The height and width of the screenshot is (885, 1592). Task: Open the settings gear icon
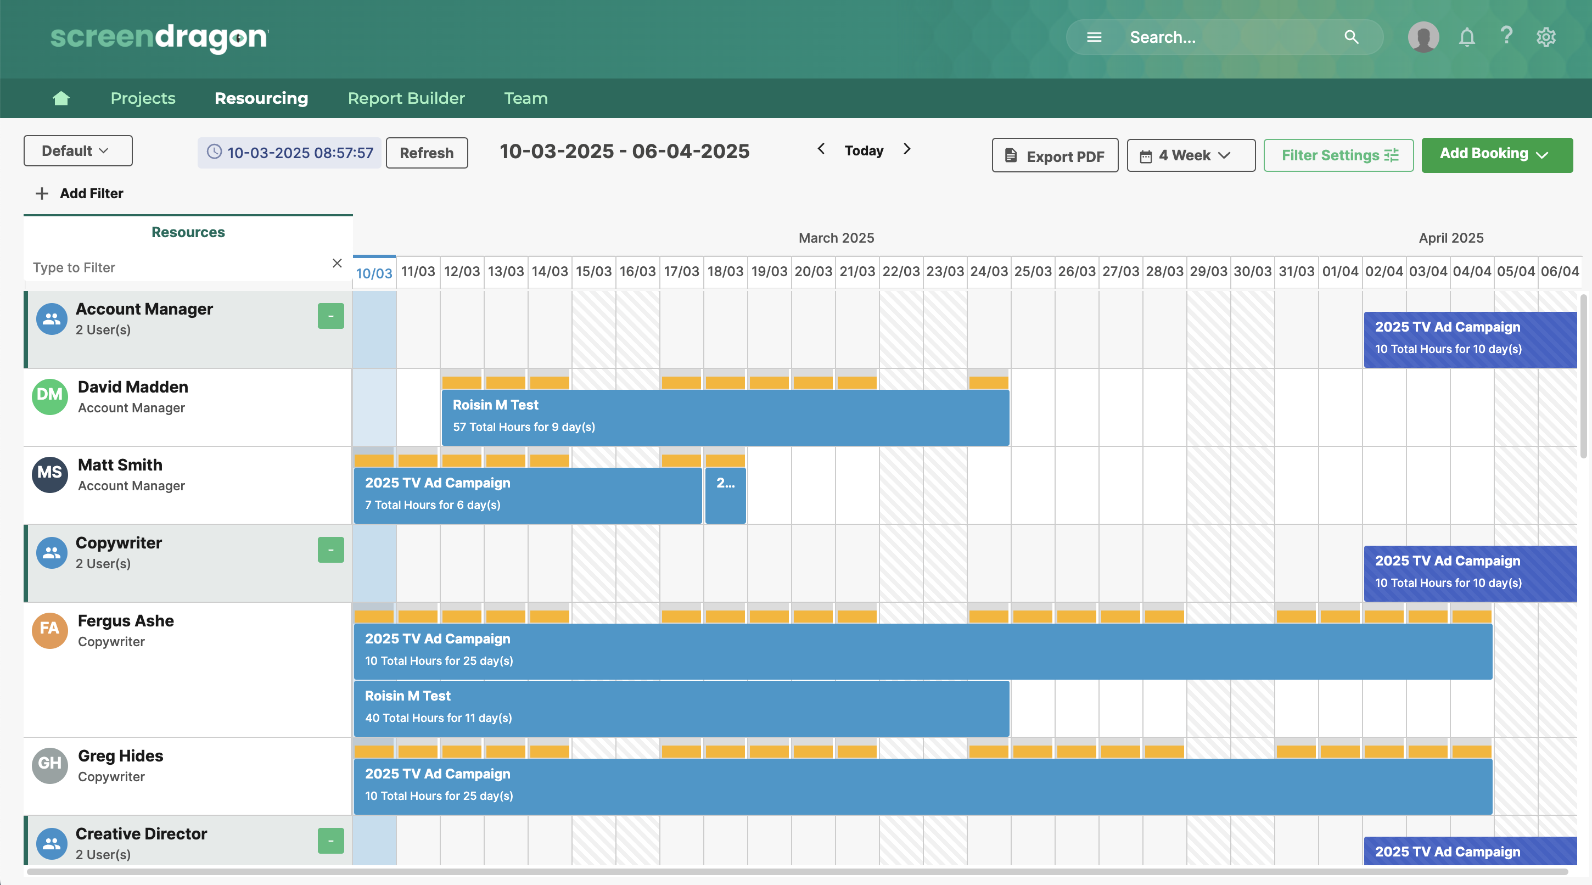[x=1546, y=37]
